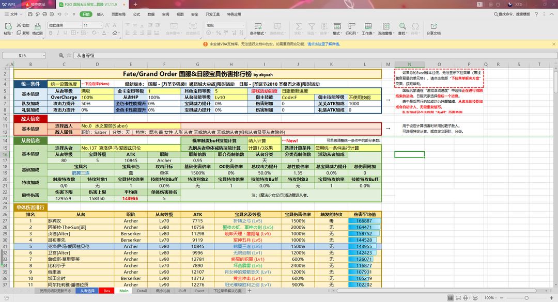Image resolution: width=558 pixels, height=302 pixels.
Task: Click the orange macro warning icon
Action: pyautogui.click(x=205, y=44)
